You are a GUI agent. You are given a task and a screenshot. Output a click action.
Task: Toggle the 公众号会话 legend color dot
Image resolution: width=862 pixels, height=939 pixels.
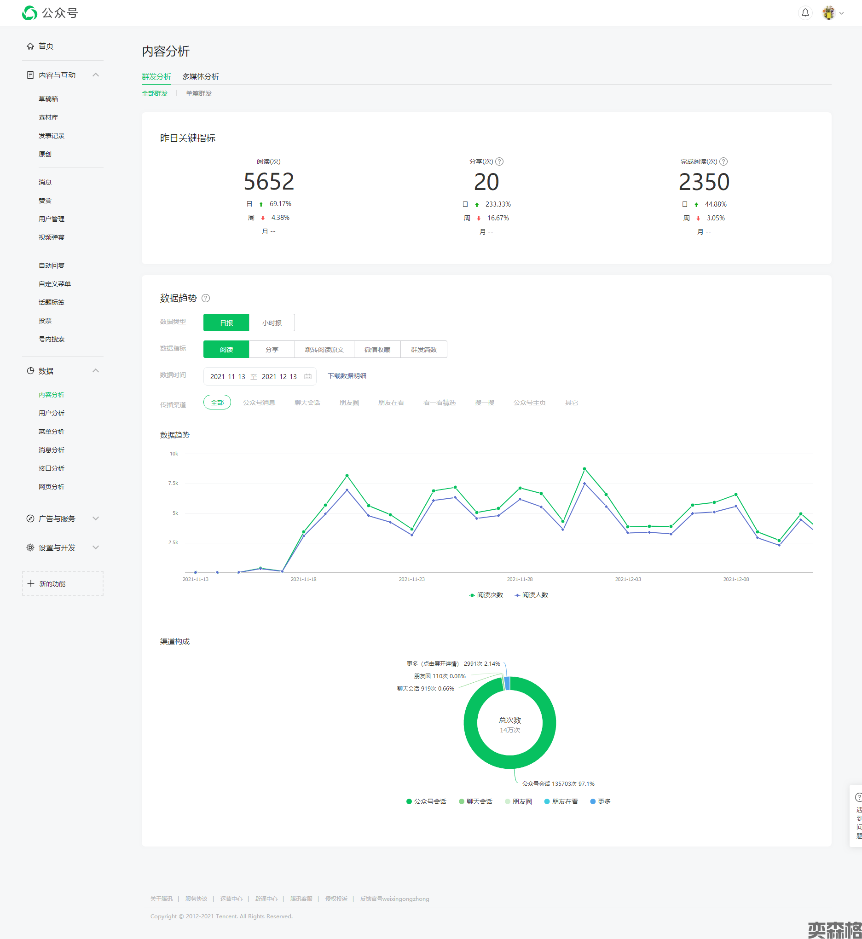pos(409,801)
